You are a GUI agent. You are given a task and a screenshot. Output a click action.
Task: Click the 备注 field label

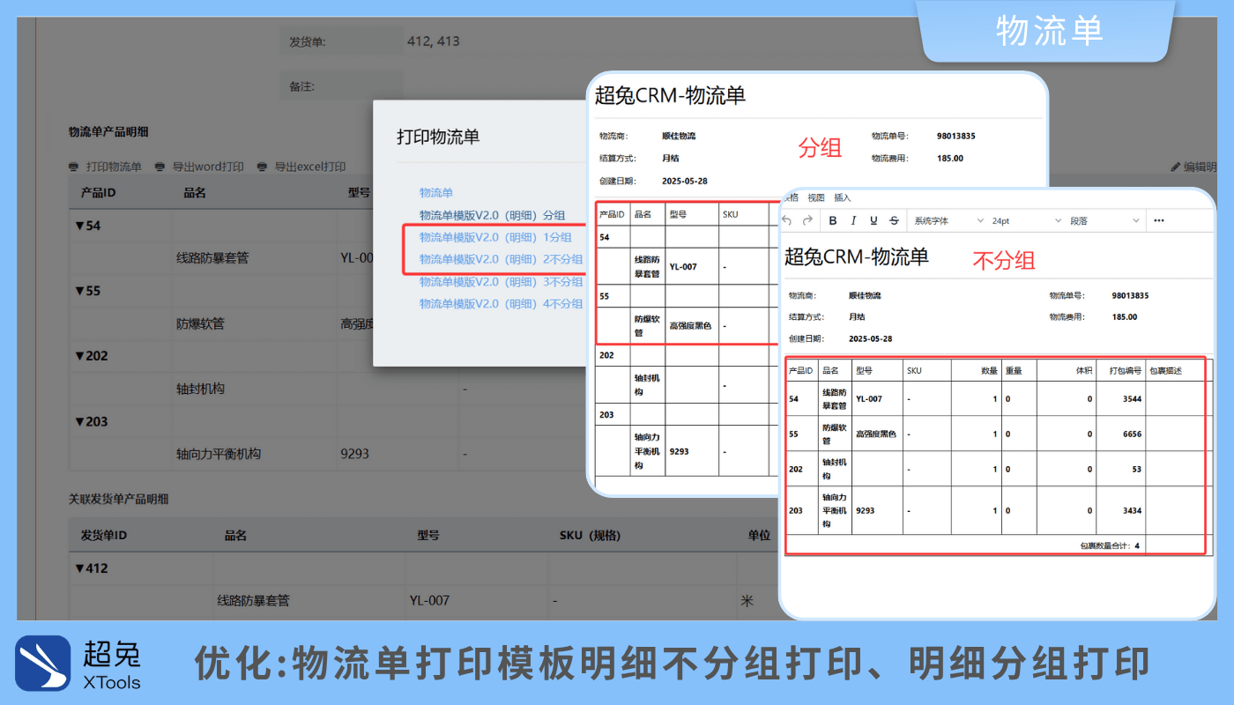(301, 87)
